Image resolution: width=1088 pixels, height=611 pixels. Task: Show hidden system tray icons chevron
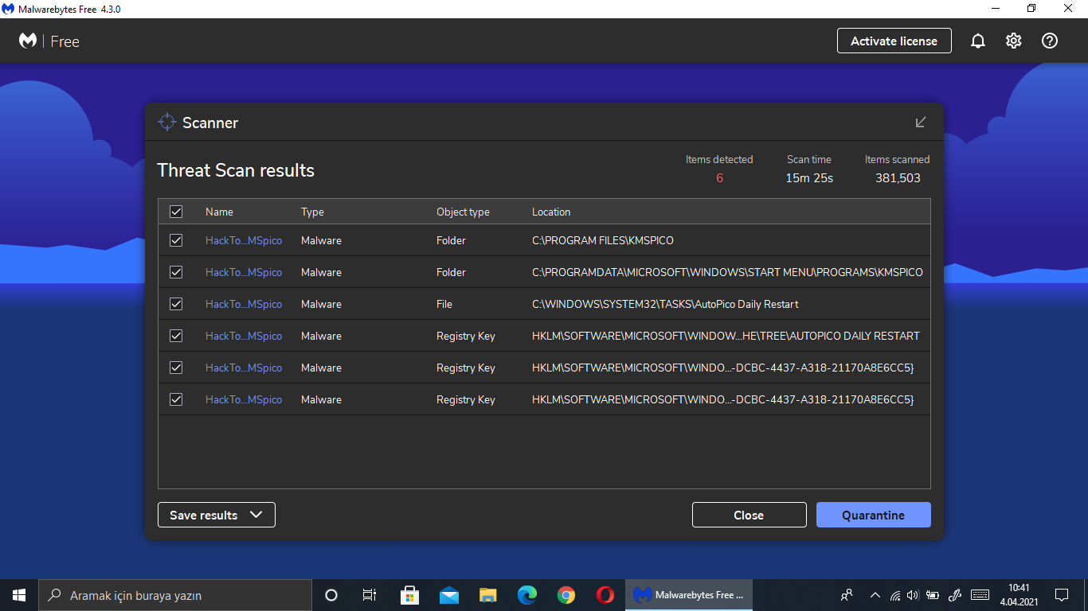click(x=875, y=595)
